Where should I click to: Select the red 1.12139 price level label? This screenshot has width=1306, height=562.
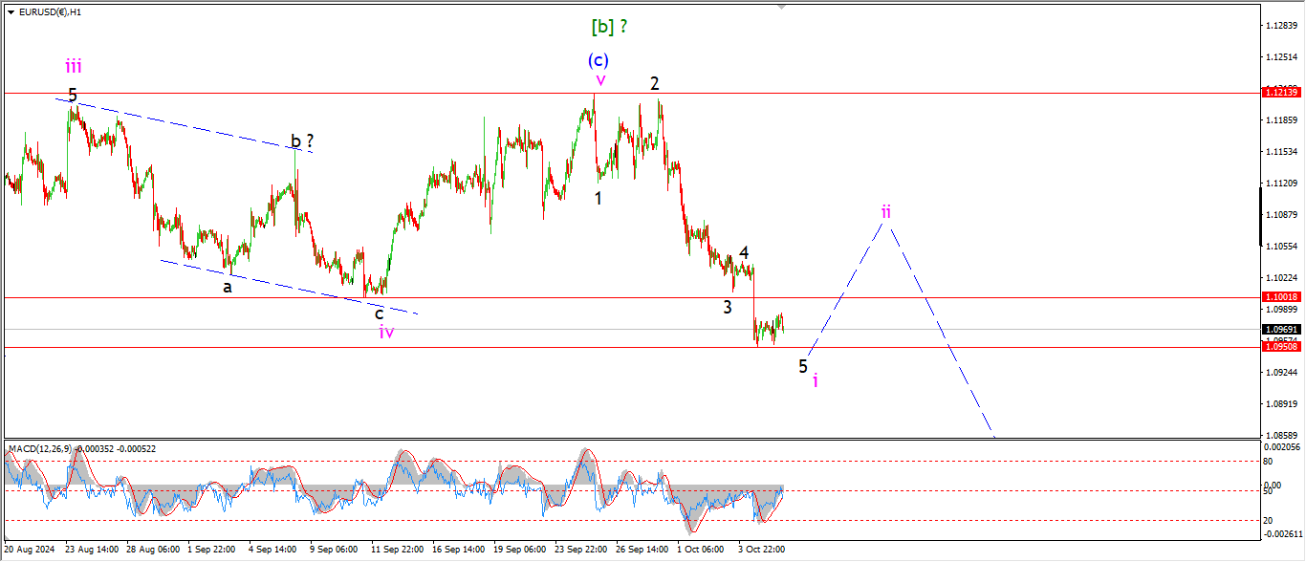point(1280,93)
